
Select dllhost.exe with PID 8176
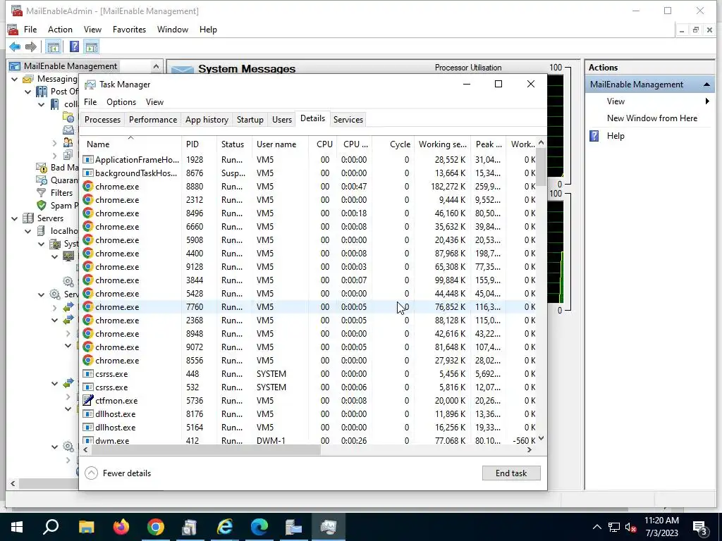click(309, 413)
